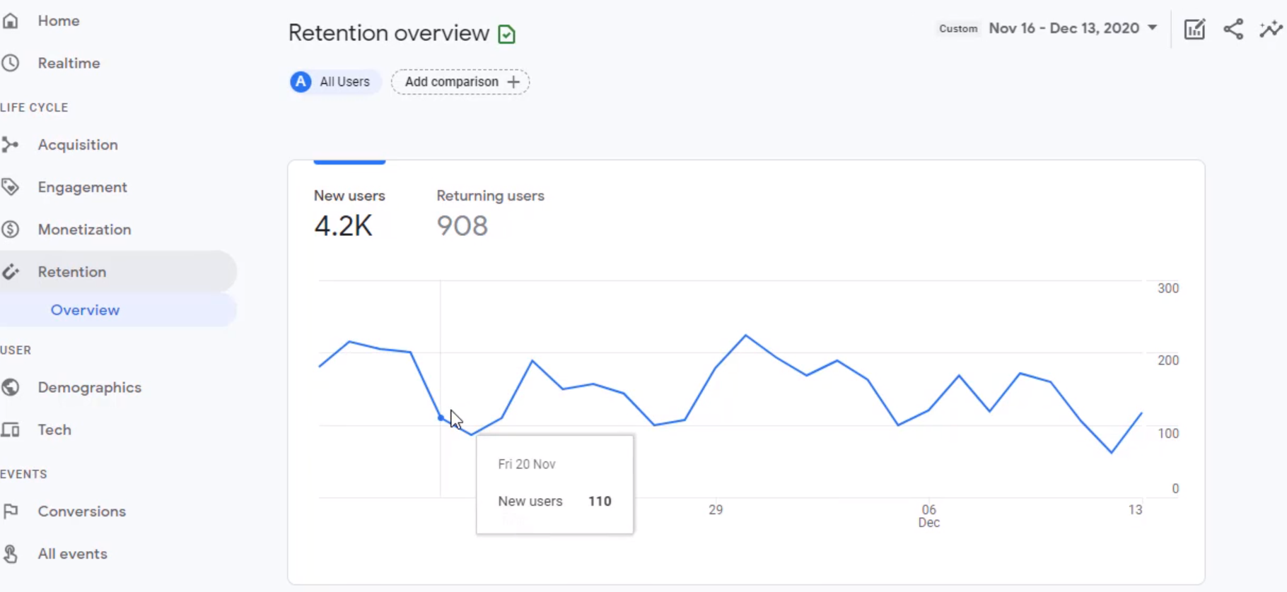Image resolution: width=1287 pixels, height=592 pixels.
Task: Click the share report icon
Action: 1233,29
